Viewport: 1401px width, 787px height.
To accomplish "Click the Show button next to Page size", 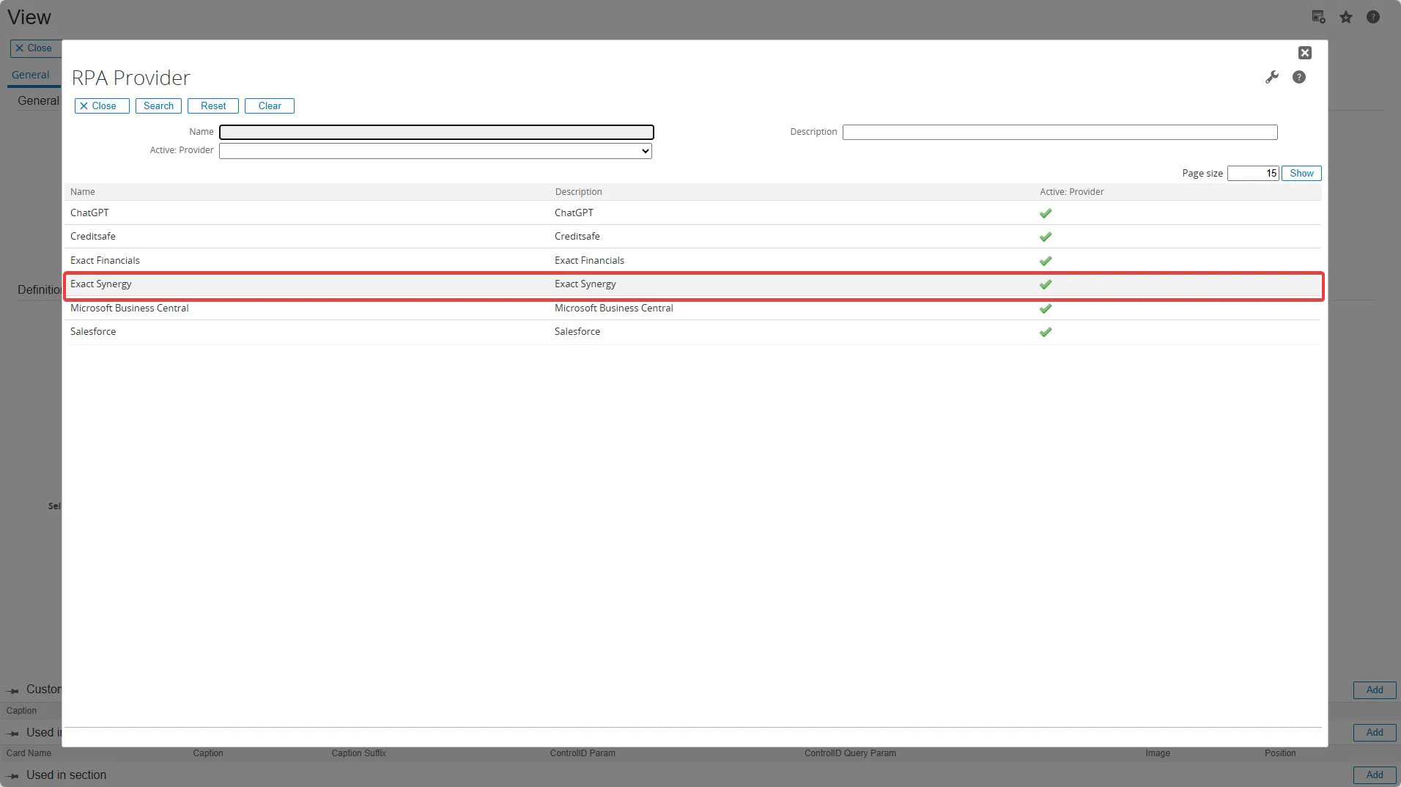I will point(1301,174).
